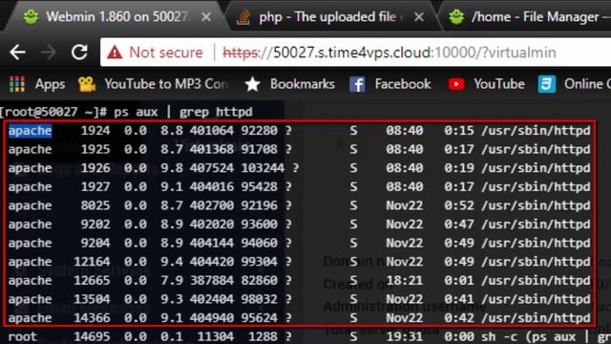
Task: Switch to the Webmin 1.860 tab
Action: (117, 17)
